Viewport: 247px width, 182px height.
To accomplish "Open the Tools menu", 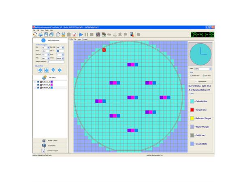I will pyautogui.click(x=47, y=30).
